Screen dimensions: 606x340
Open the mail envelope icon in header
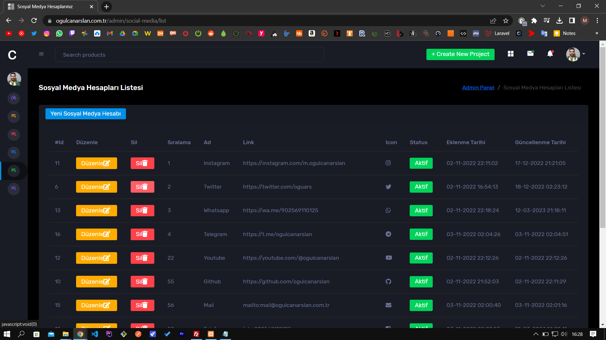pyautogui.click(x=530, y=54)
